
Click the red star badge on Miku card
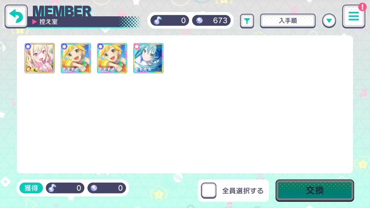click(x=137, y=47)
